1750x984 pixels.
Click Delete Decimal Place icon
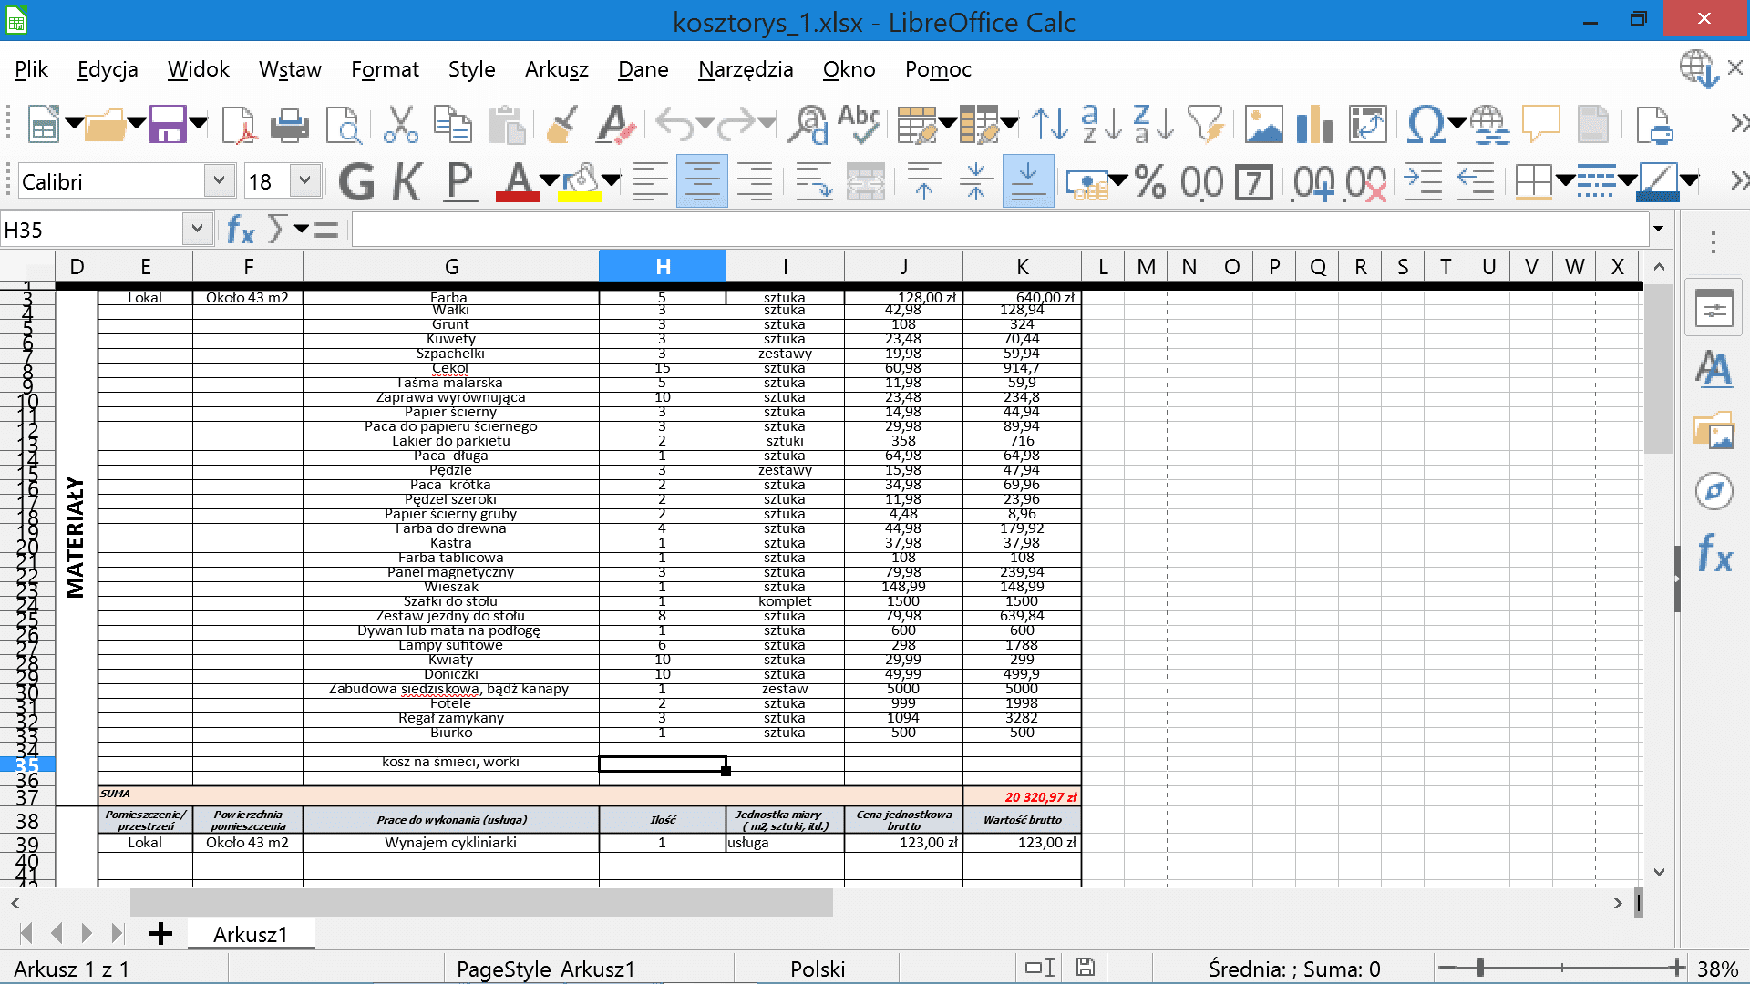[1365, 182]
